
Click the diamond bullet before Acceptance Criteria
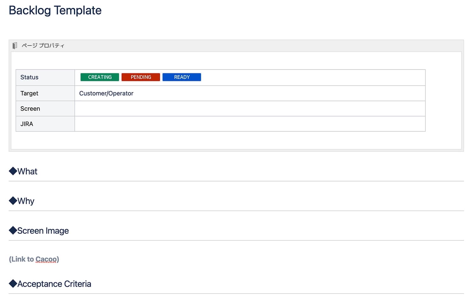tap(13, 283)
